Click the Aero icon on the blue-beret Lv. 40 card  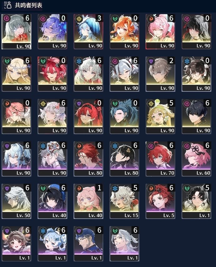[43, 188]
